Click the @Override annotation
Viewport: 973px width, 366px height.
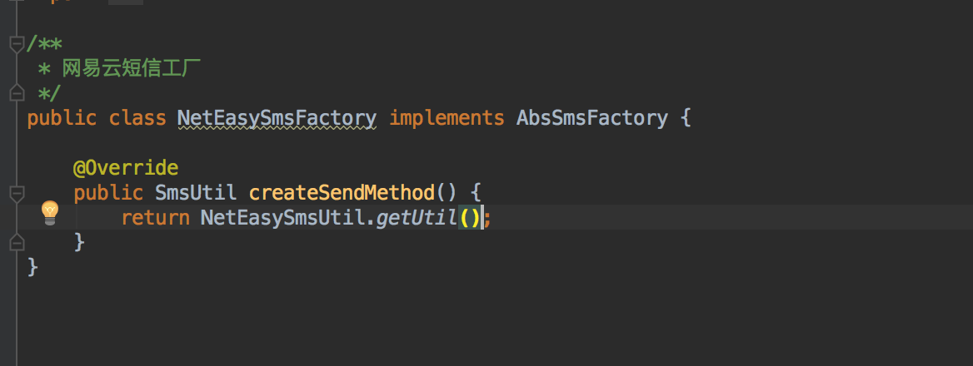point(126,169)
